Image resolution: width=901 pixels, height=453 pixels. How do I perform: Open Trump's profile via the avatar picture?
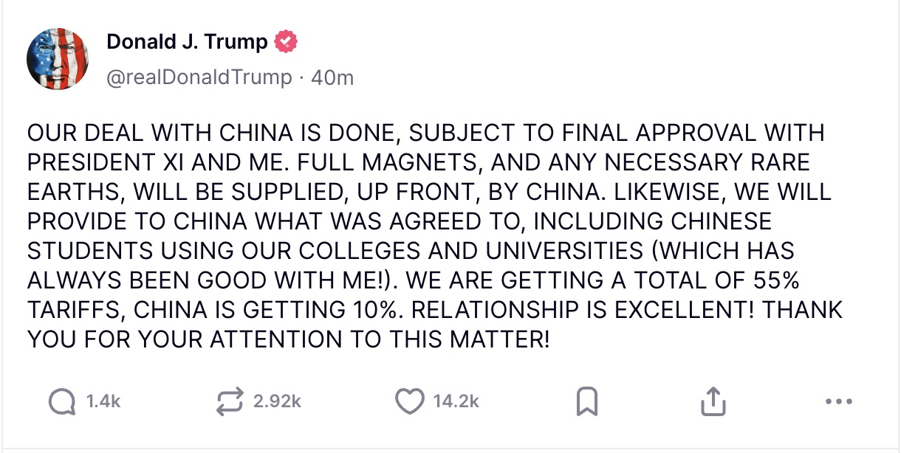[58, 58]
